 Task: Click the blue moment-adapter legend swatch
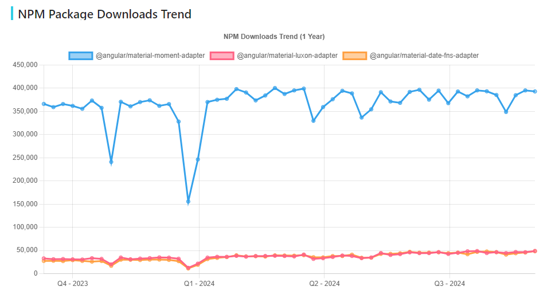pyautogui.click(x=80, y=56)
